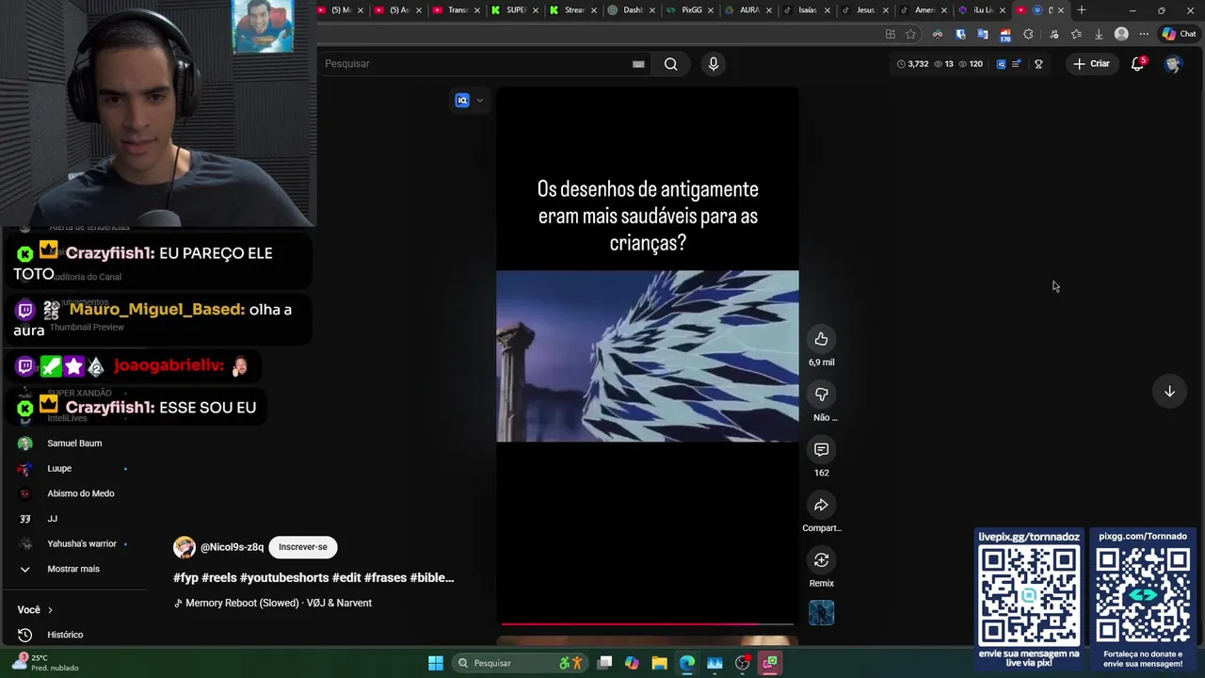
Task: Click the Criar button
Action: 1091,64
